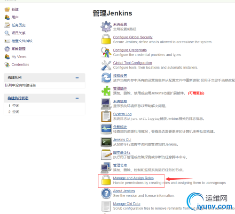The width and height of the screenshot is (235, 214).
Task: Click the question mark icon for About Jenkins
Action: tap(106, 193)
